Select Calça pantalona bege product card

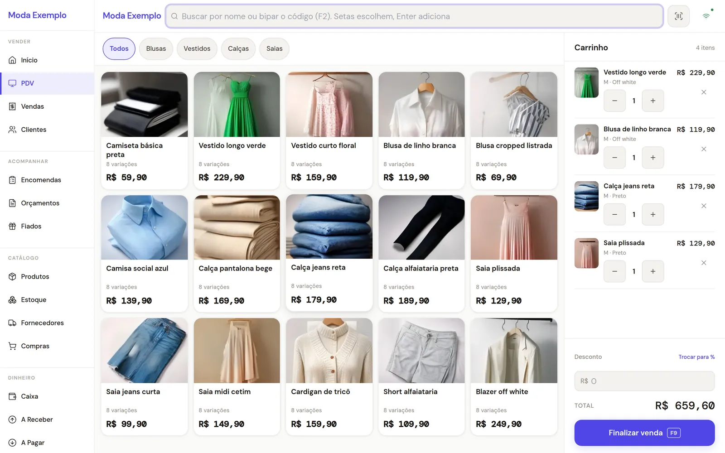point(237,254)
